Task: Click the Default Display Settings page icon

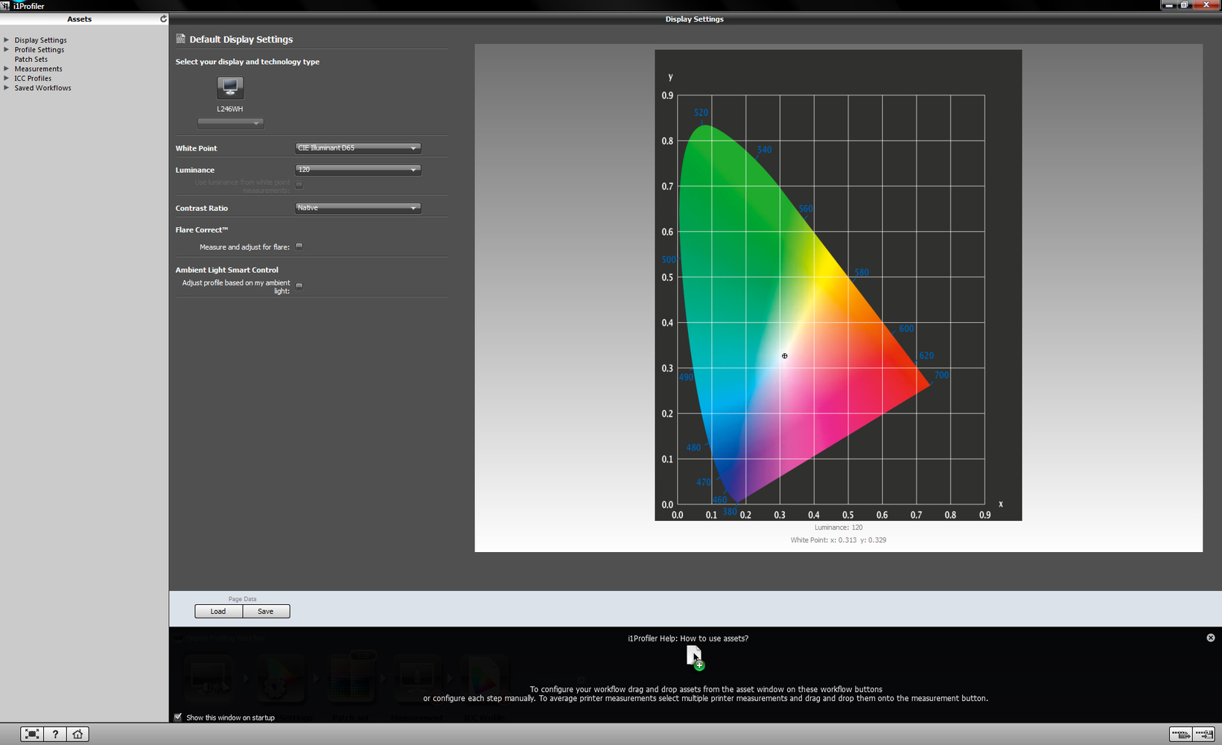Action: 180,39
